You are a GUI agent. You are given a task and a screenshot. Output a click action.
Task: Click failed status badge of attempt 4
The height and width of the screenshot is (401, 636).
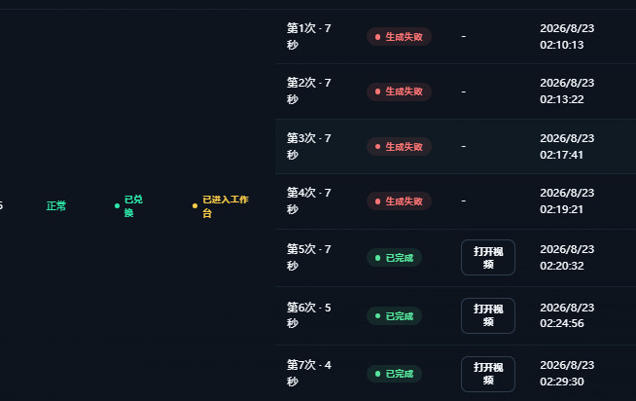pyautogui.click(x=399, y=201)
